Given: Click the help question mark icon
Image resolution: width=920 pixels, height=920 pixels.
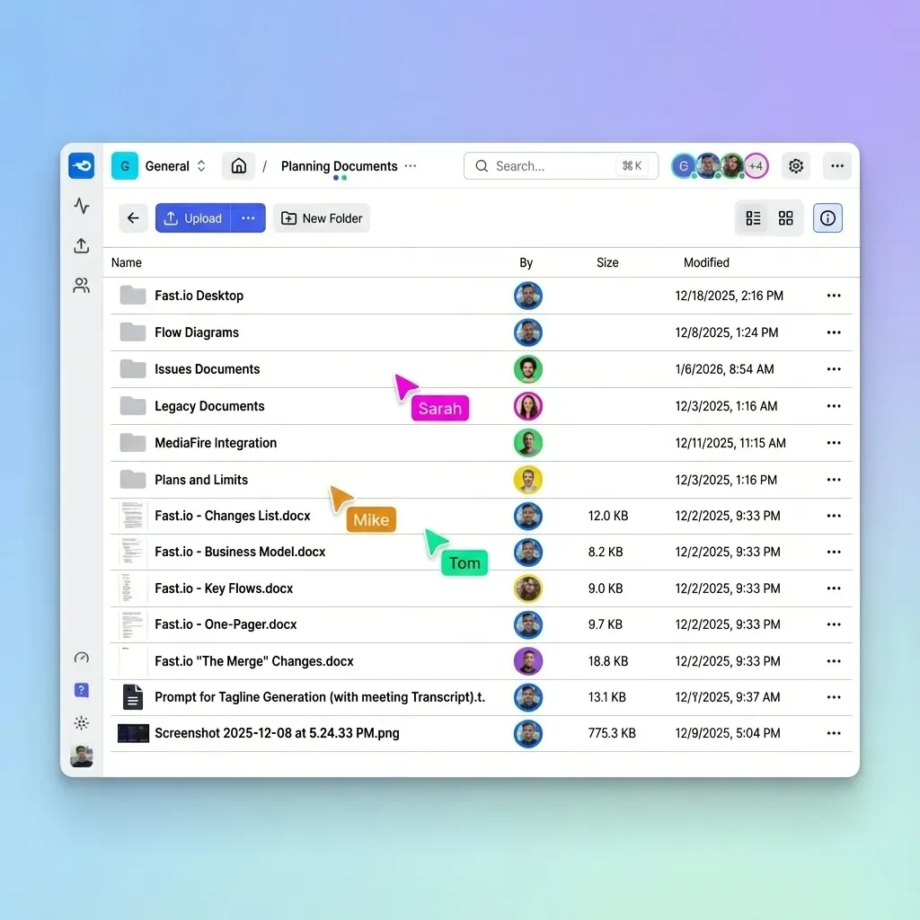Looking at the screenshot, I should [81, 690].
